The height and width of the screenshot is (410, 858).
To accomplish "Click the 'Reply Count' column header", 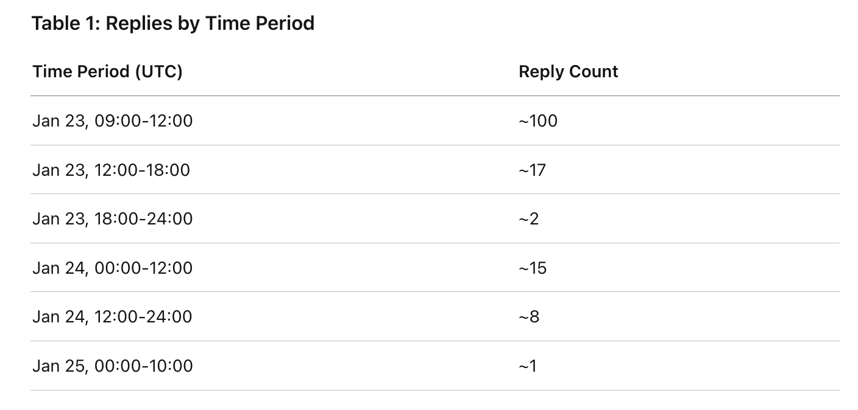I will point(568,72).
